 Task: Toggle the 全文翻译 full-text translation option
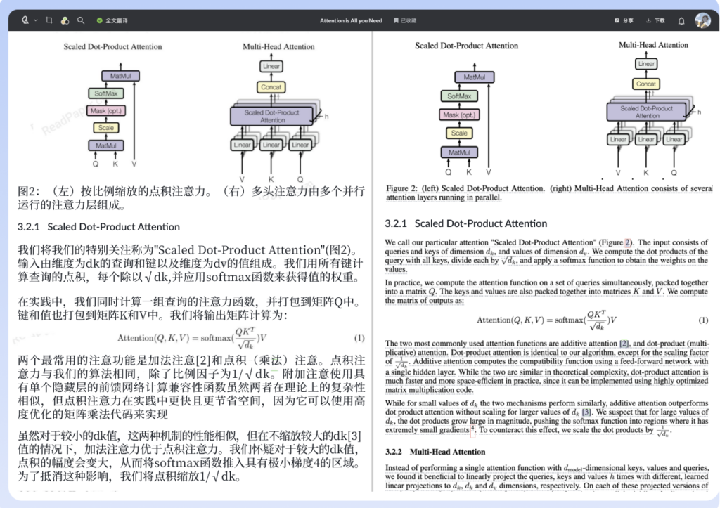(112, 20)
